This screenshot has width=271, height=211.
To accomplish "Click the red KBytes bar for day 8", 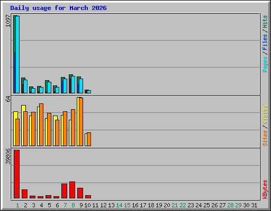I will (x=72, y=190).
